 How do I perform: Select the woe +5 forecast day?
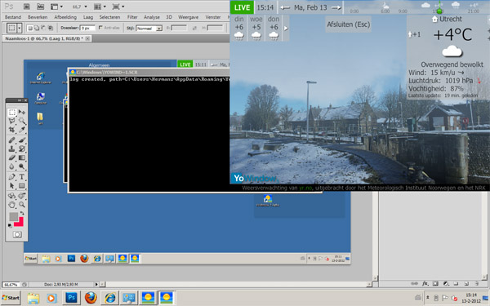click(256, 28)
